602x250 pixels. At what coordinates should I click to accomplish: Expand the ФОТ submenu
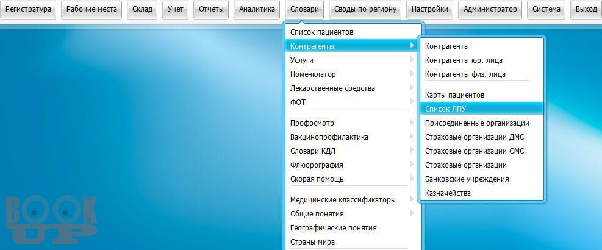click(353, 102)
